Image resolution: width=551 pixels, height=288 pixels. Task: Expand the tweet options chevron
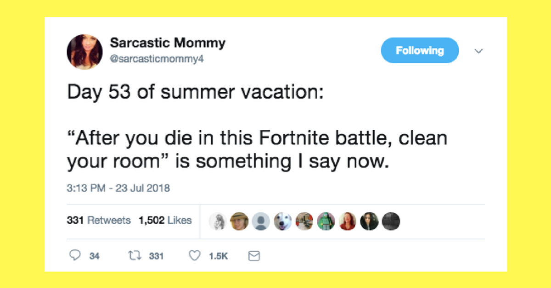478,51
